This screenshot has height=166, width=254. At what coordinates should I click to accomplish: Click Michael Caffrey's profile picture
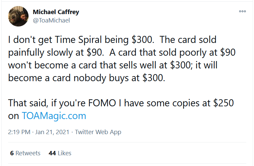click(x=18, y=16)
